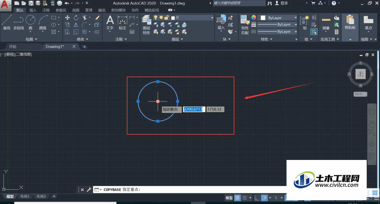Screen dimensions: 380x204
Task: Open the layer name dropdown
Action: [212, 18]
